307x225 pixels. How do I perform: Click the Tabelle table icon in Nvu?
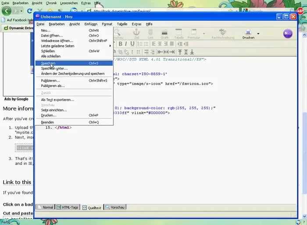click(x=179, y=33)
